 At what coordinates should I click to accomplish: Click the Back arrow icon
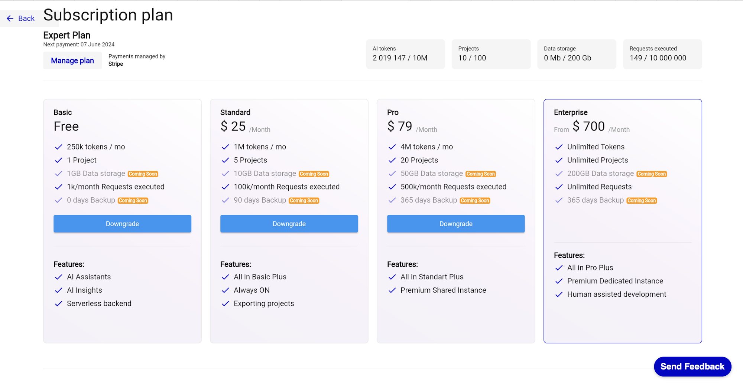tap(10, 19)
